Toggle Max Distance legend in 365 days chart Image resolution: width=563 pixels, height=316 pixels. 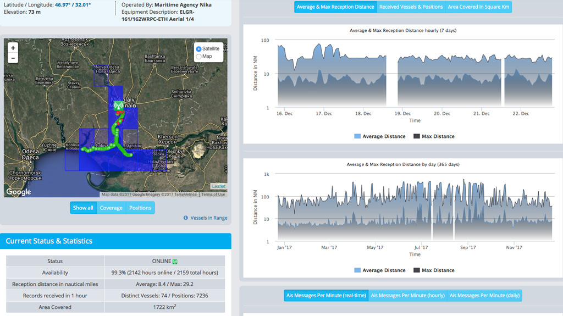point(434,270)
